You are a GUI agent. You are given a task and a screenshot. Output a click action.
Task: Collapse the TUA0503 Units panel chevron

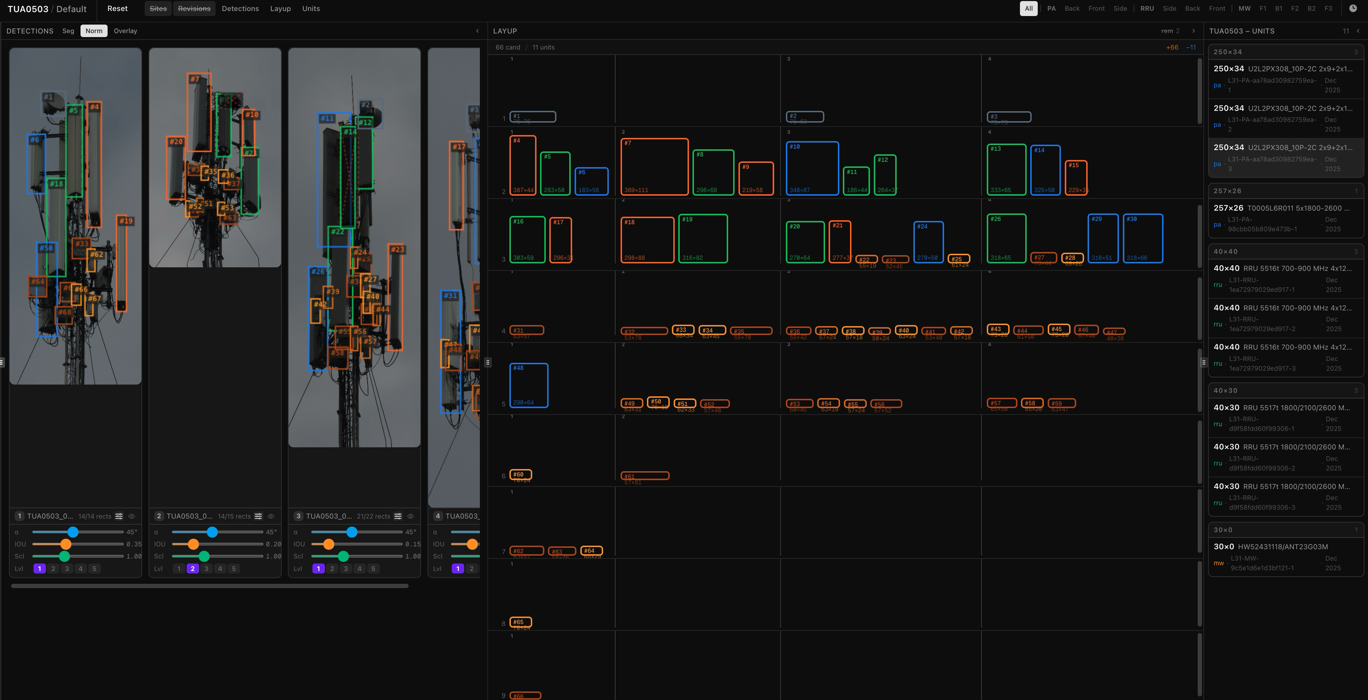point(1358,31)
